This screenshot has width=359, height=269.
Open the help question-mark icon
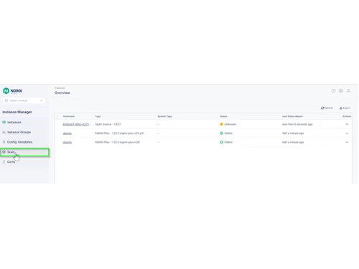[x=333, y=91]
